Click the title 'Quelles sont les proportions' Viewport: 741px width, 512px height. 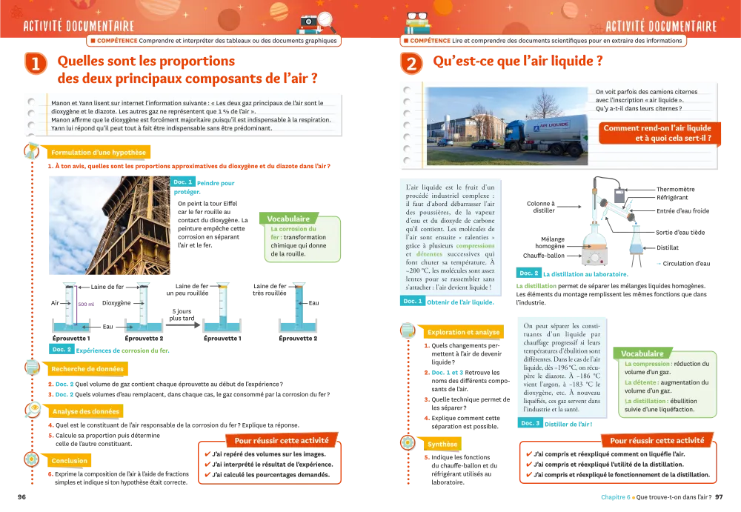pos(146,61)
